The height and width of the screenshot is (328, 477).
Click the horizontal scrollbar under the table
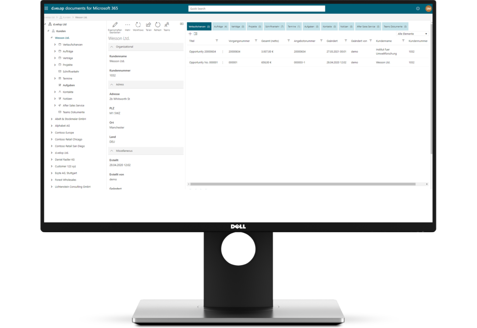tap(303, 184)
